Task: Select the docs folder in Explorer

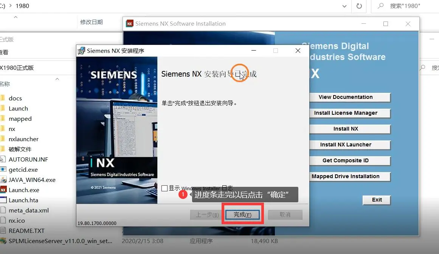Action: 15,98
